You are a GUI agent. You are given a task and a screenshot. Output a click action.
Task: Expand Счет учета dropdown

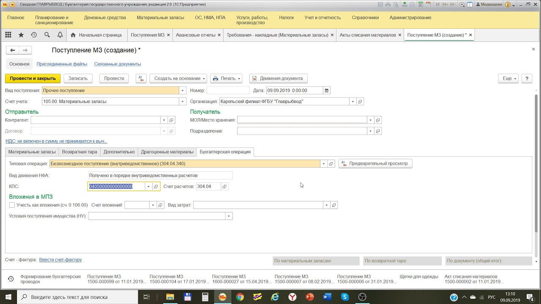click(x=183, y=102)
